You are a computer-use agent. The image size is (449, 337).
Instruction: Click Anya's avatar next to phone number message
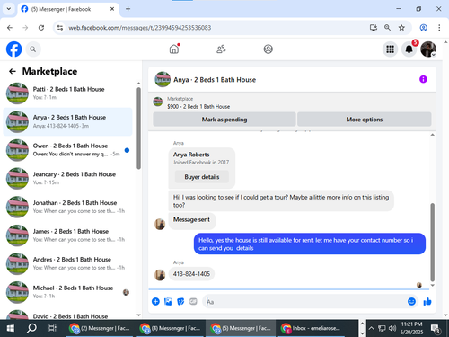coord(160,274)
